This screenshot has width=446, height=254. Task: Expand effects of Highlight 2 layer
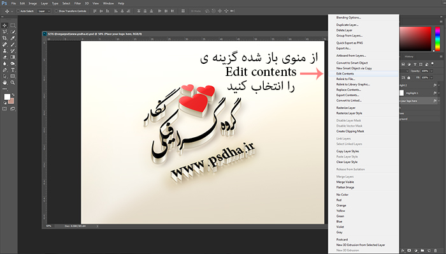click(439, 85)
